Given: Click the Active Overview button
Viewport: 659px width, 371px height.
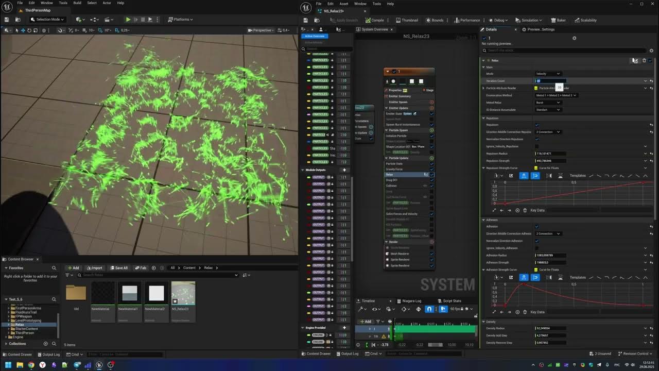Looking at the screenshot, I should [315, 36].
